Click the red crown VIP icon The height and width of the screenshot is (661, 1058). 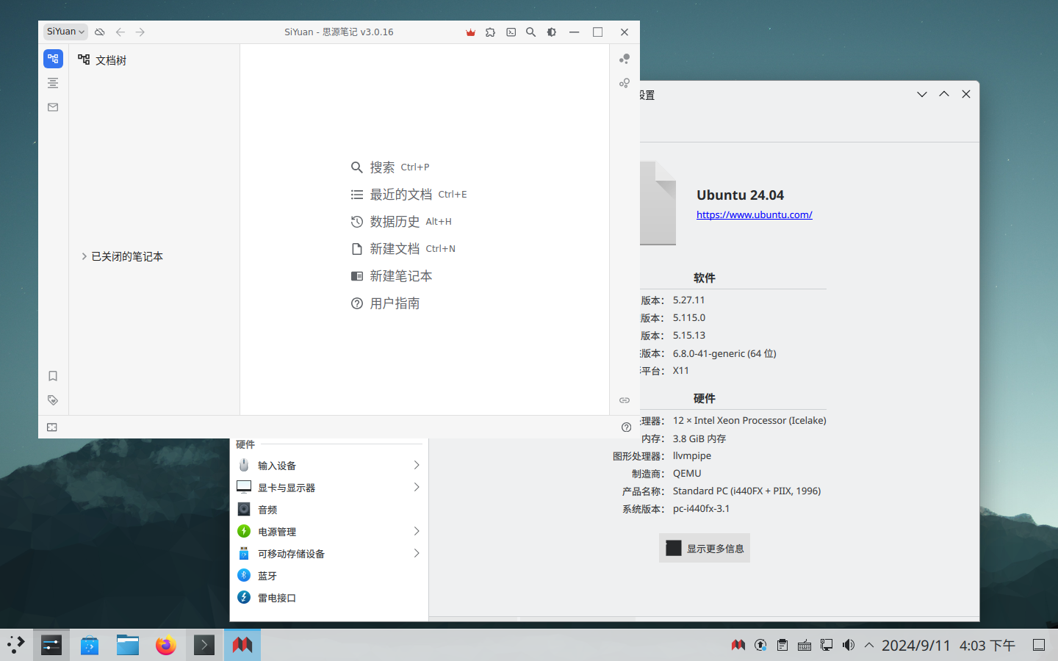click(x=470, y=32)
